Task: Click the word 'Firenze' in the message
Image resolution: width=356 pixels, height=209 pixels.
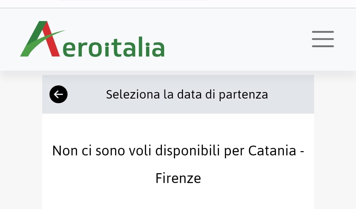Action: click(x=178, y=178)
